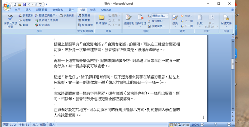Click the zoom slider thumb
249x127 pixels.
pos(215,125)
